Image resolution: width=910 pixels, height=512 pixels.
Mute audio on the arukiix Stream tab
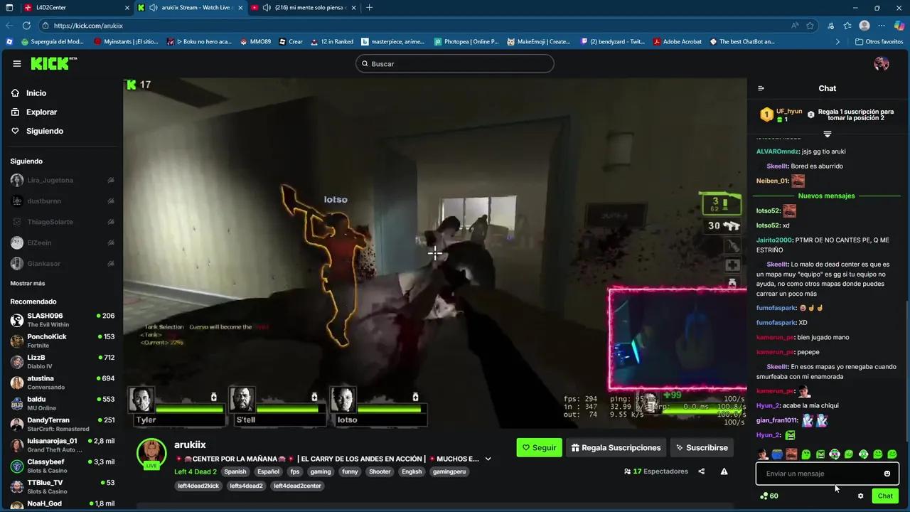coord(154,8)
